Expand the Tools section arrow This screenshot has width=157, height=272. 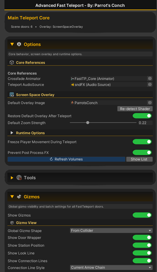click(12, 178)
